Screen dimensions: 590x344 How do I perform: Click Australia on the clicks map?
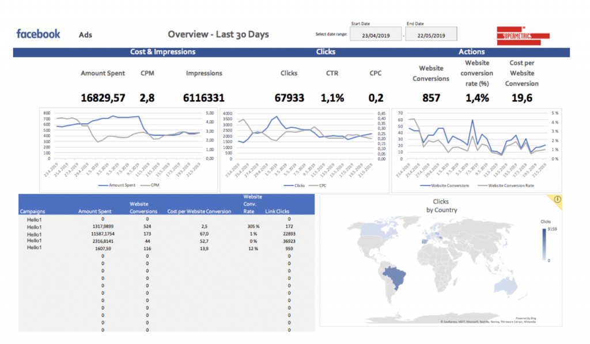pyautogui.click(x=505, y=286)
